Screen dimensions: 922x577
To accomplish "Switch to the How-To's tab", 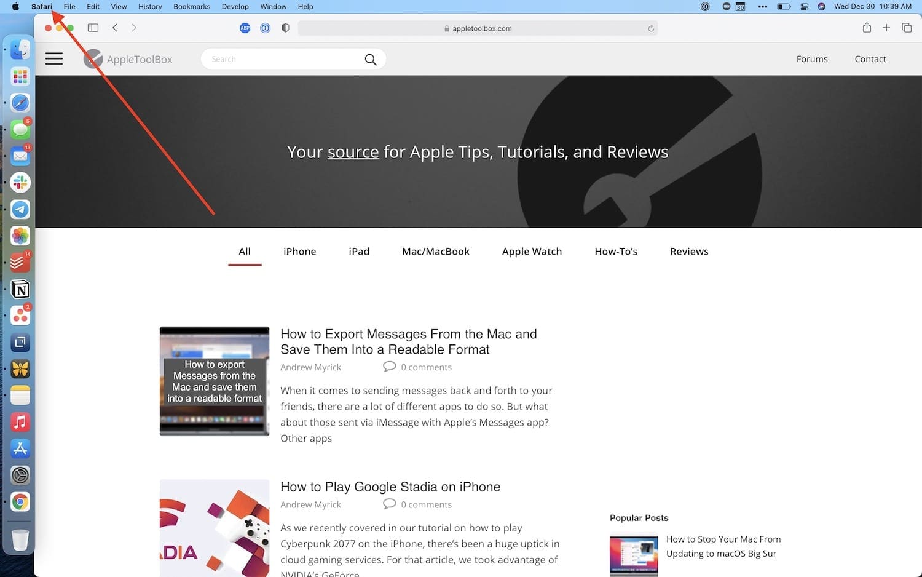I will point(616,251).
